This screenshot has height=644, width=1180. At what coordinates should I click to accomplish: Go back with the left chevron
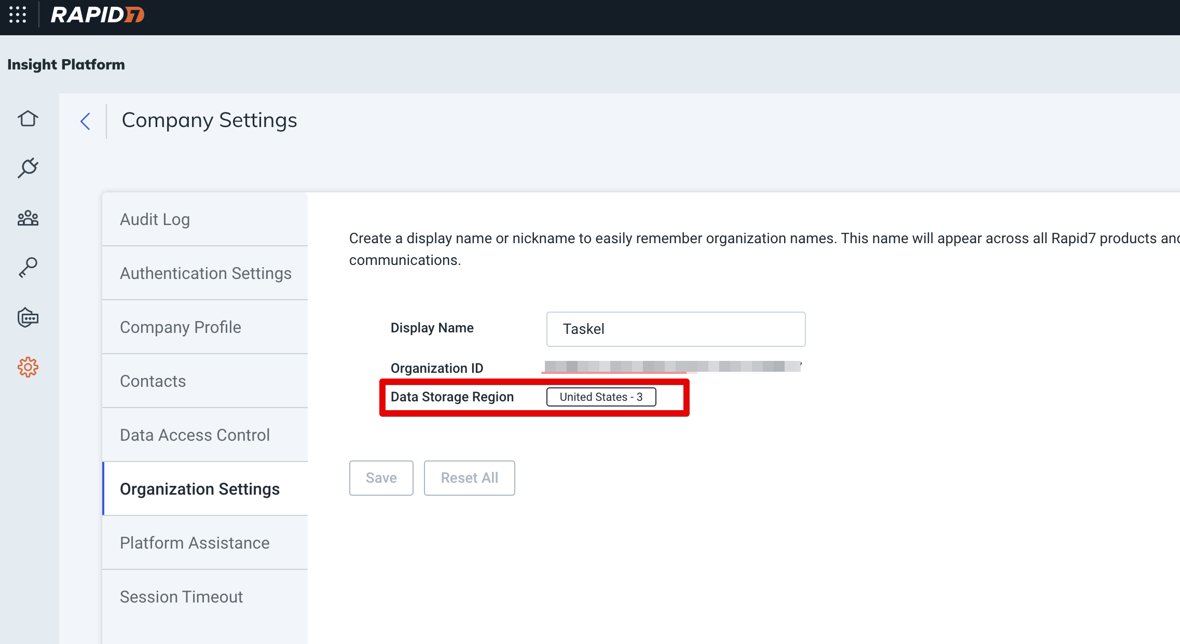pyautogui.click(x=86, y=121)
